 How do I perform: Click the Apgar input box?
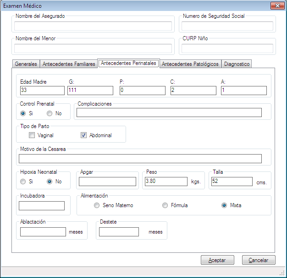click(107, 182)
